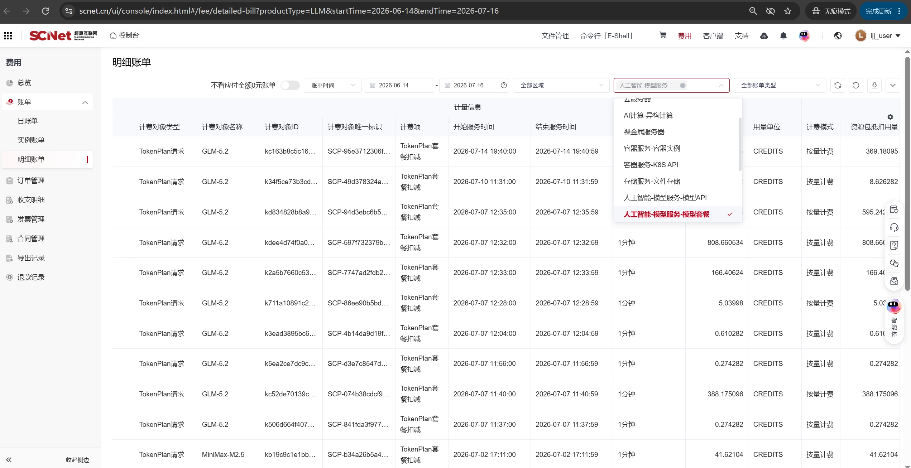Screen dimensions: 911x468
Task: Open 命令行 E-Shell link
Action: pos(608,36)
